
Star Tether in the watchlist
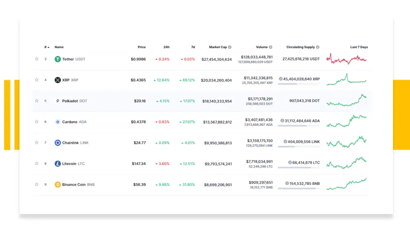[37, 59]
